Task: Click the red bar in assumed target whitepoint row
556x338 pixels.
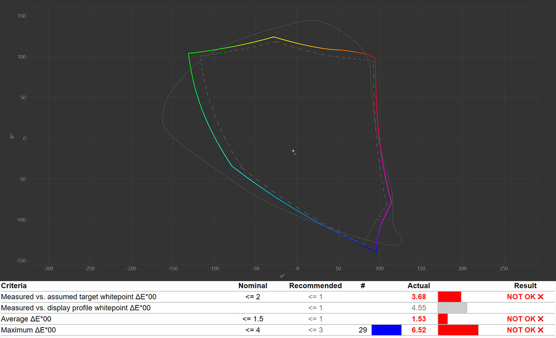Action: pyautogui.click(x=449, y=297)
